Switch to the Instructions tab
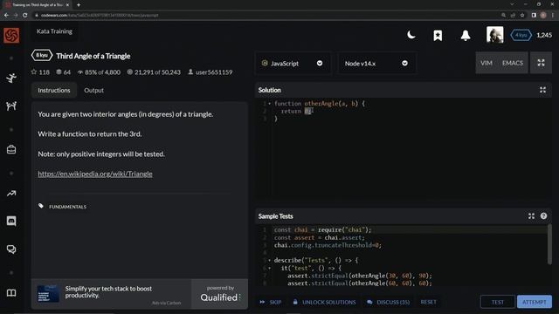 point(54,90)
